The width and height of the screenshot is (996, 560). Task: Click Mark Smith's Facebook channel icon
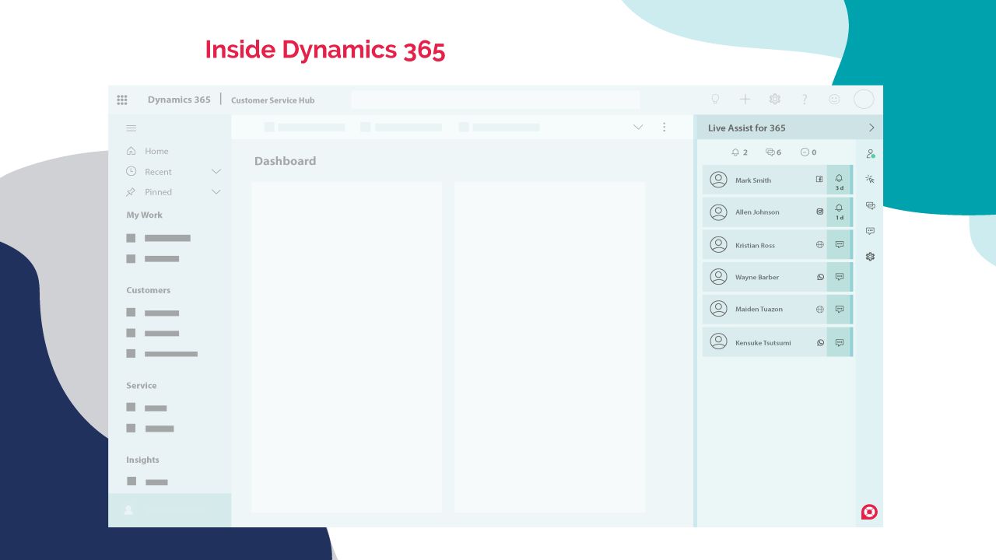pos(819,180)
